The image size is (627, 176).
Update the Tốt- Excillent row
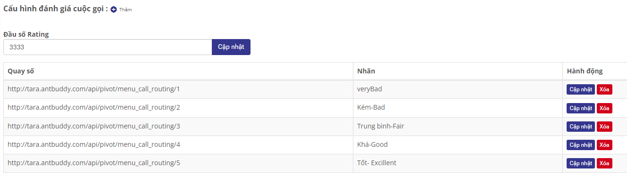tap(581, 163)
